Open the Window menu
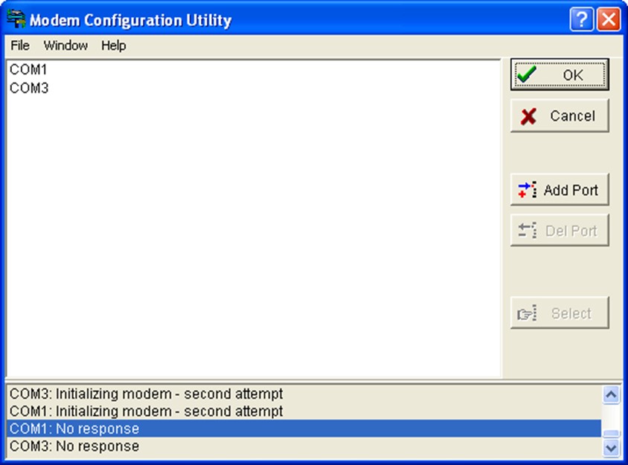 click(x=65, y=45)
